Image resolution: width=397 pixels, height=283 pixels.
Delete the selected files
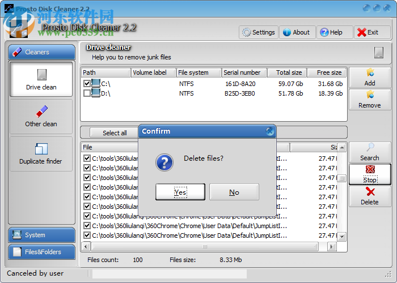(x=370, y=196)
